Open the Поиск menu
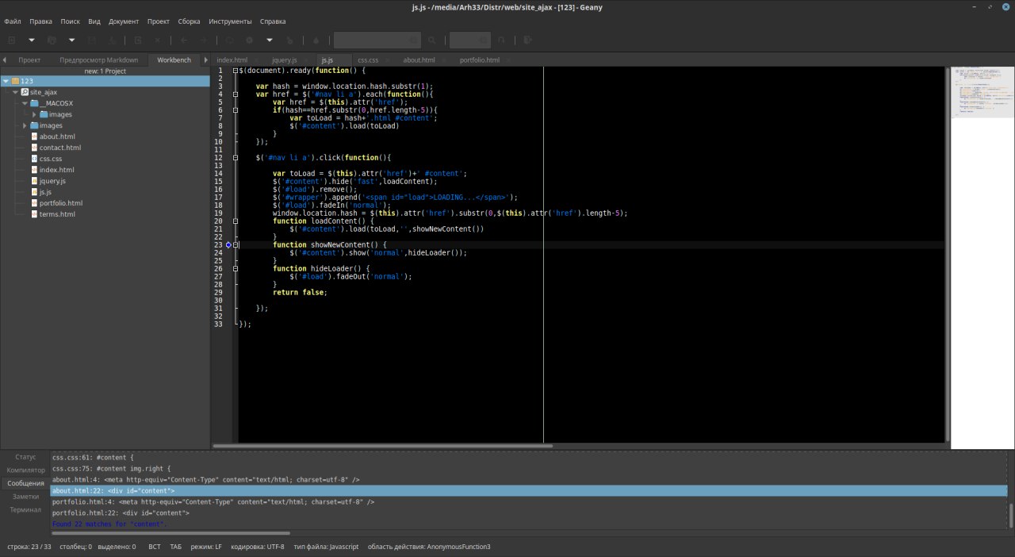Screen dimensions: 1015x557 [70, 21]
